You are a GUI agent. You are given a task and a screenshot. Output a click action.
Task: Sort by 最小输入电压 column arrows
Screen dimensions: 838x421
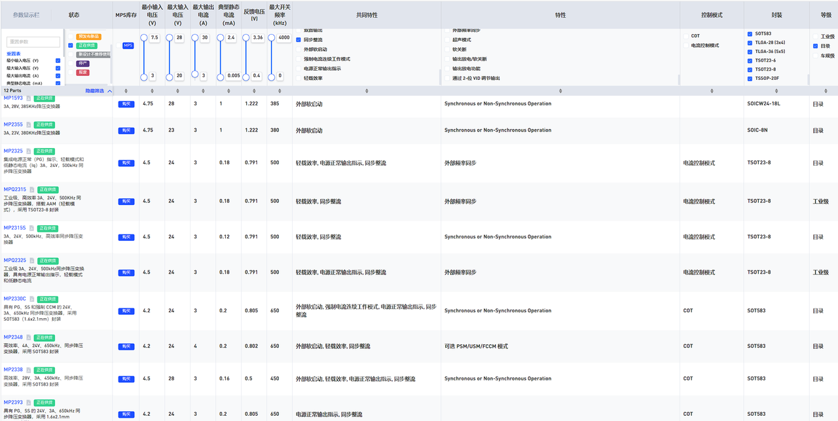pyautogui.click(x=152, y=91)
